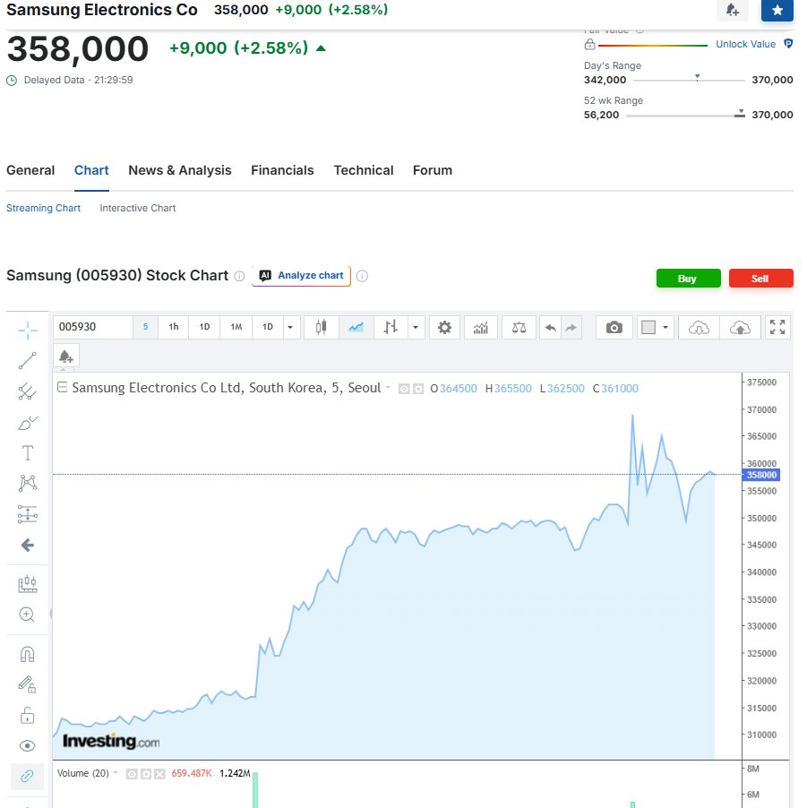This screenshot has width=807, height=808.
Task: Select the trend line drawing tool
Action: tap(27, 361)
